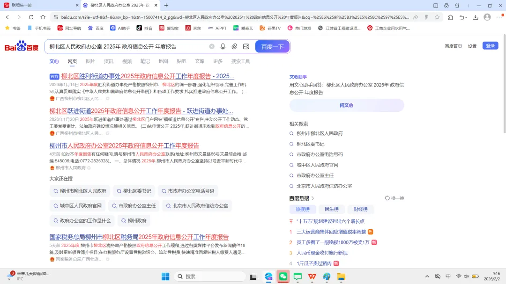This screenshot has width=506, height=284.
Task: Close the 联想头一波 tab
Action: click(77, 5)
